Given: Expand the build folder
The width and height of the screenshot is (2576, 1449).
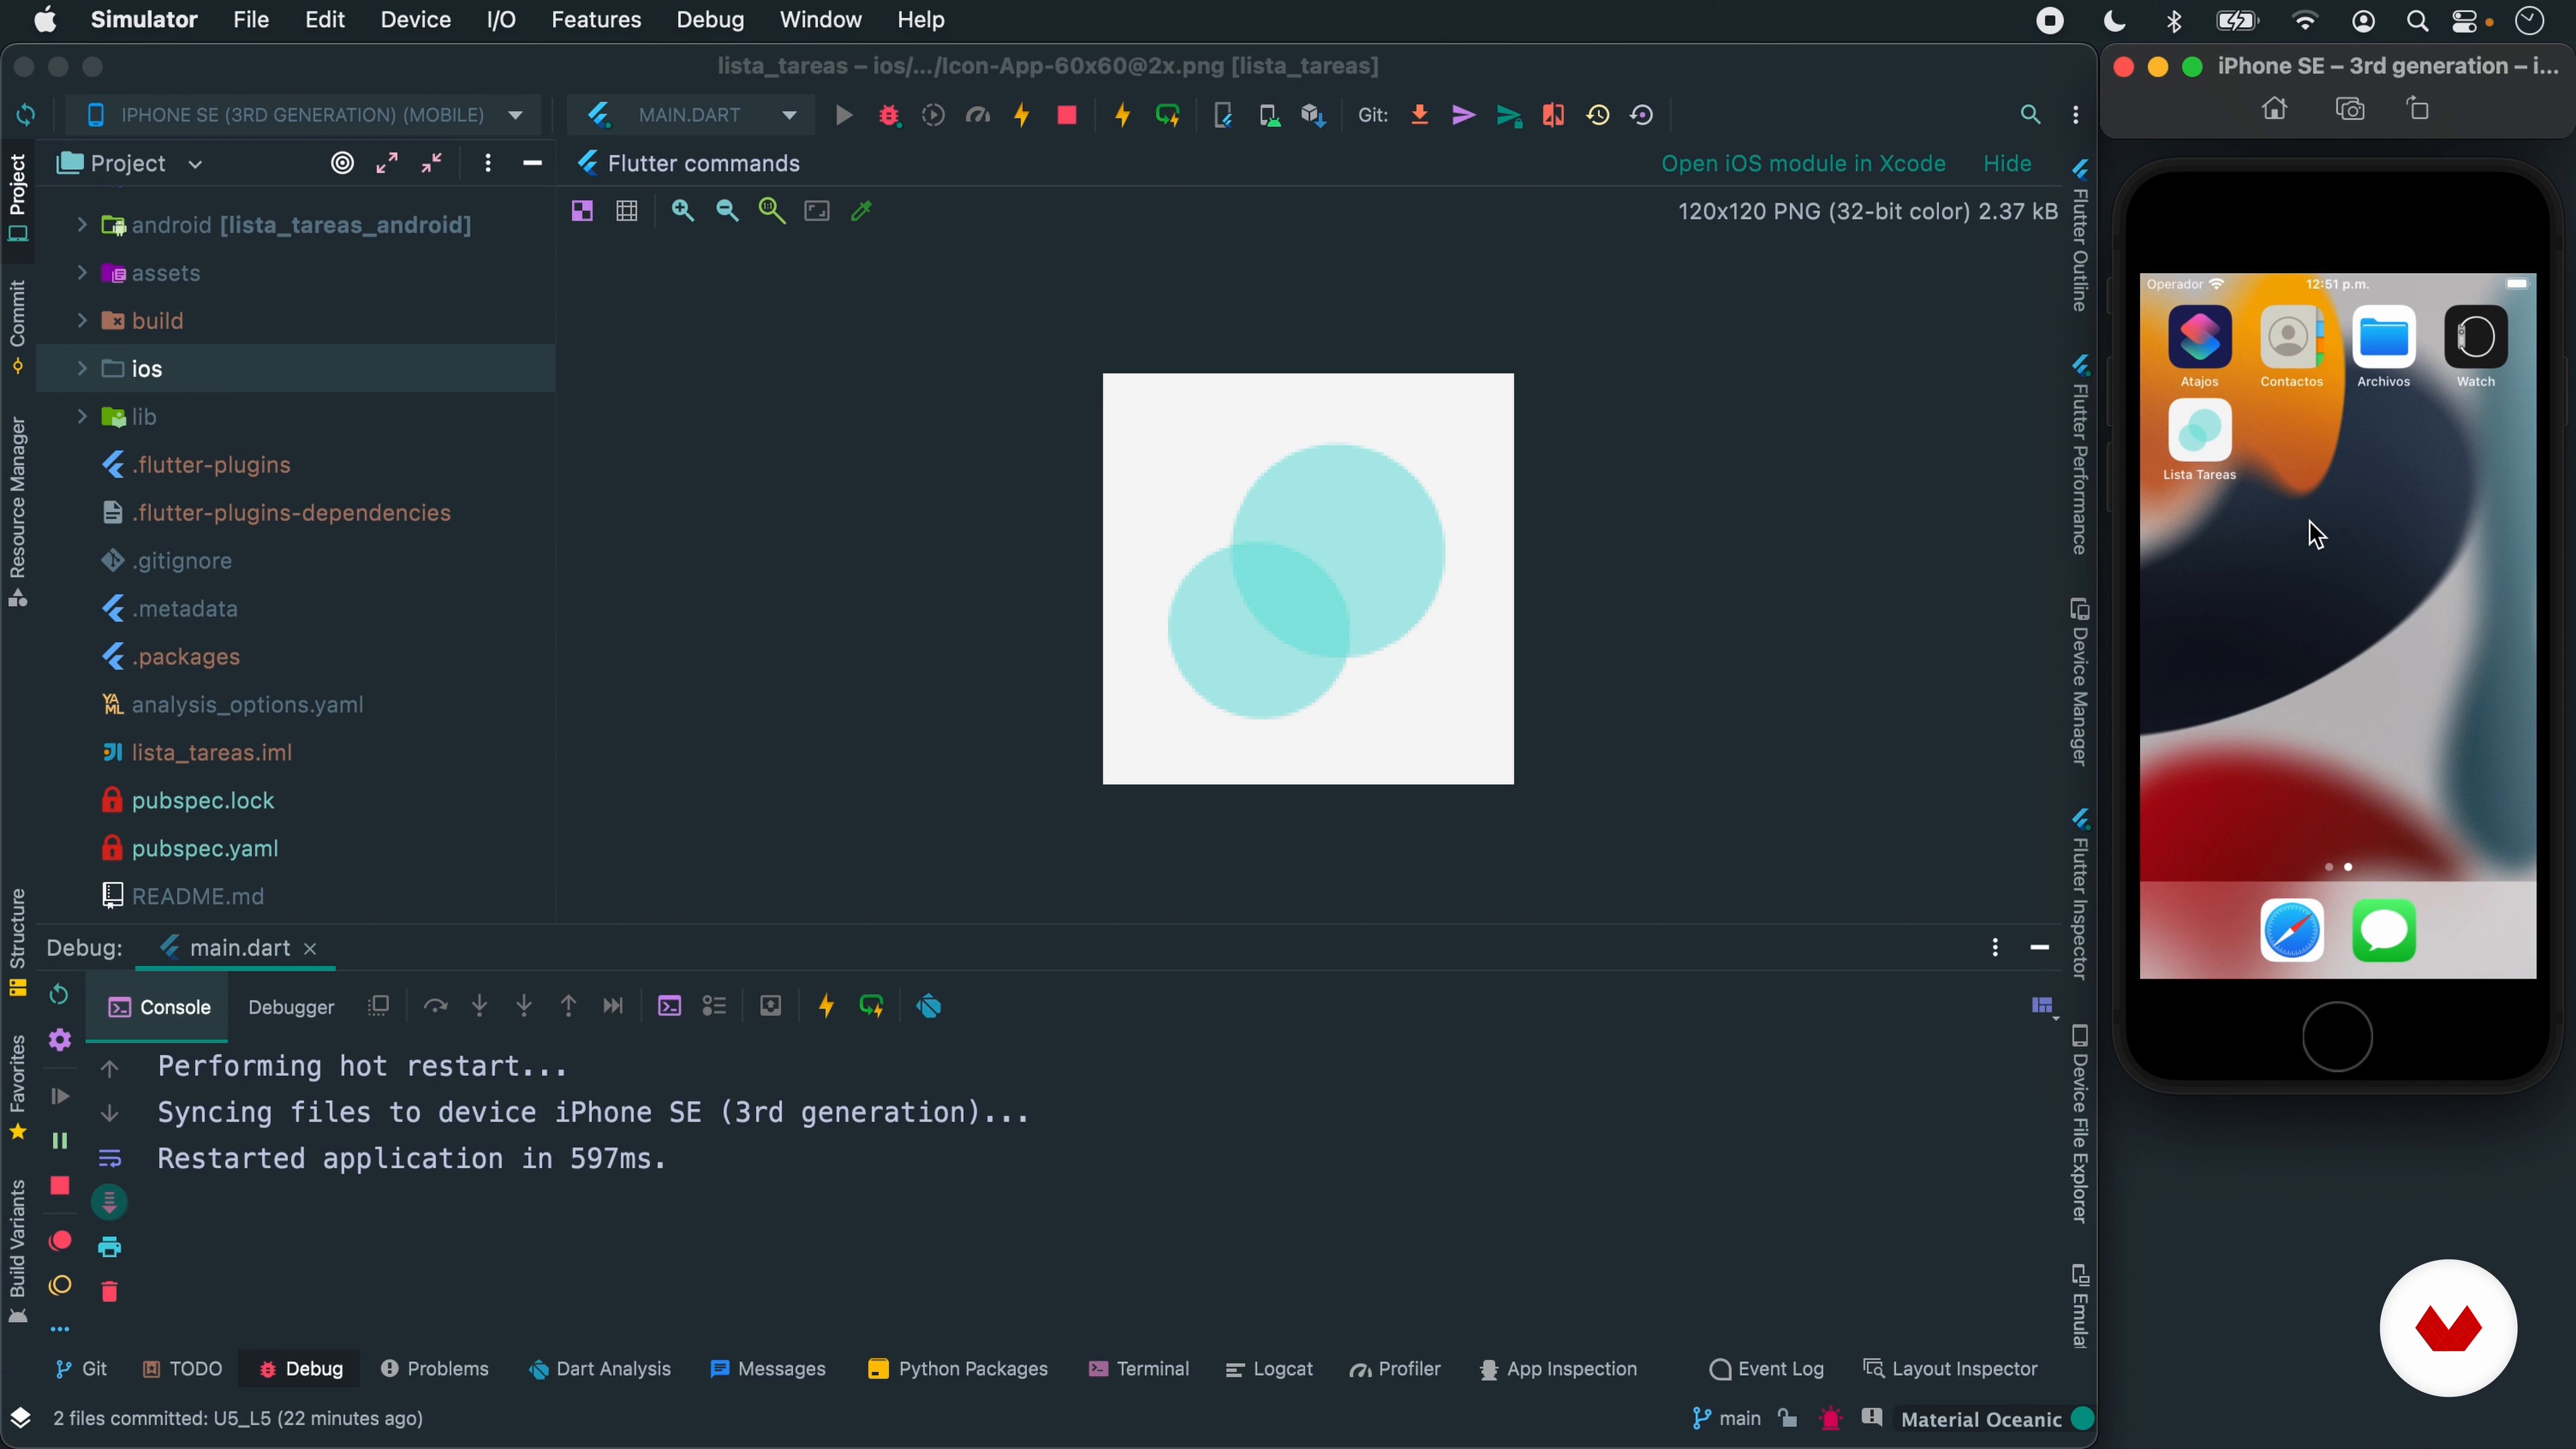Looking at the screenshot, I should point(82,320).
